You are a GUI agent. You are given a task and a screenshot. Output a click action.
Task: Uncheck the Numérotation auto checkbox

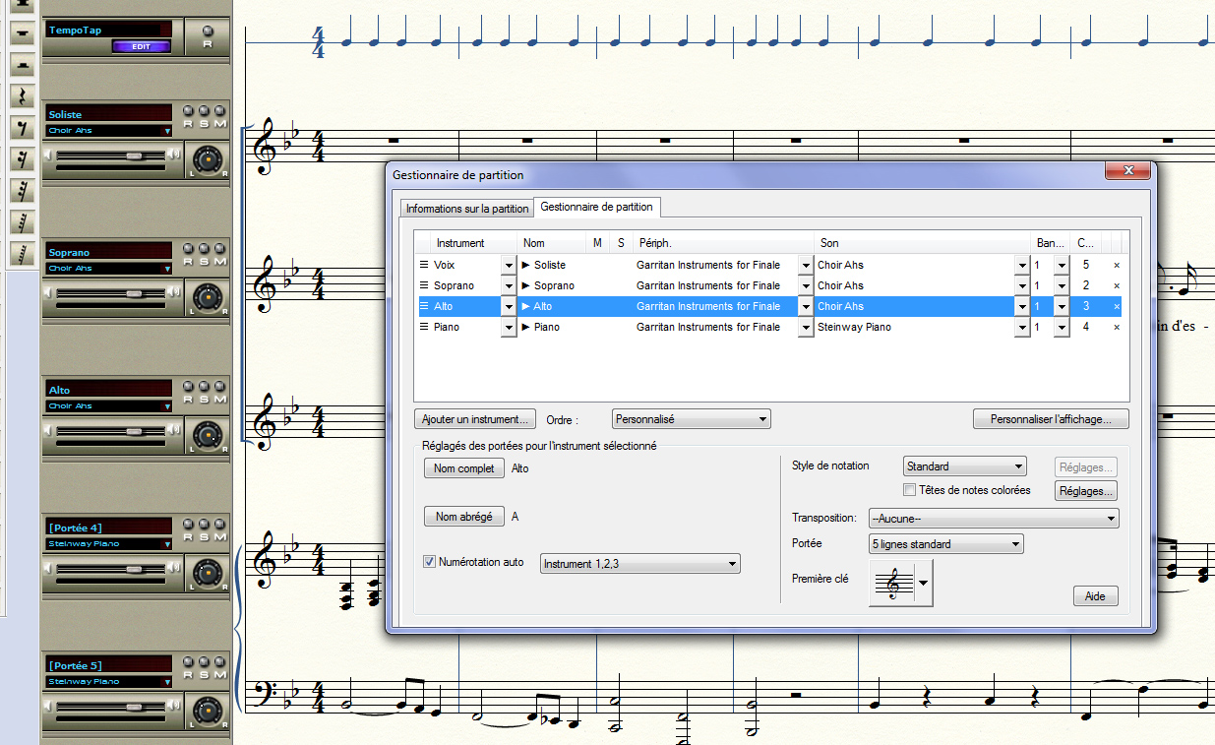pos(429,562)
